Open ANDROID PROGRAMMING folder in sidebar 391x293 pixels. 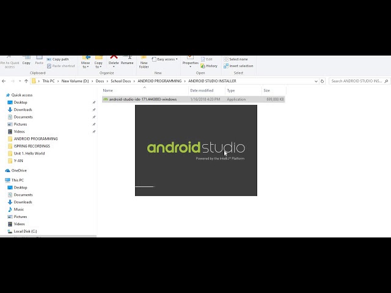coord(35,139)
